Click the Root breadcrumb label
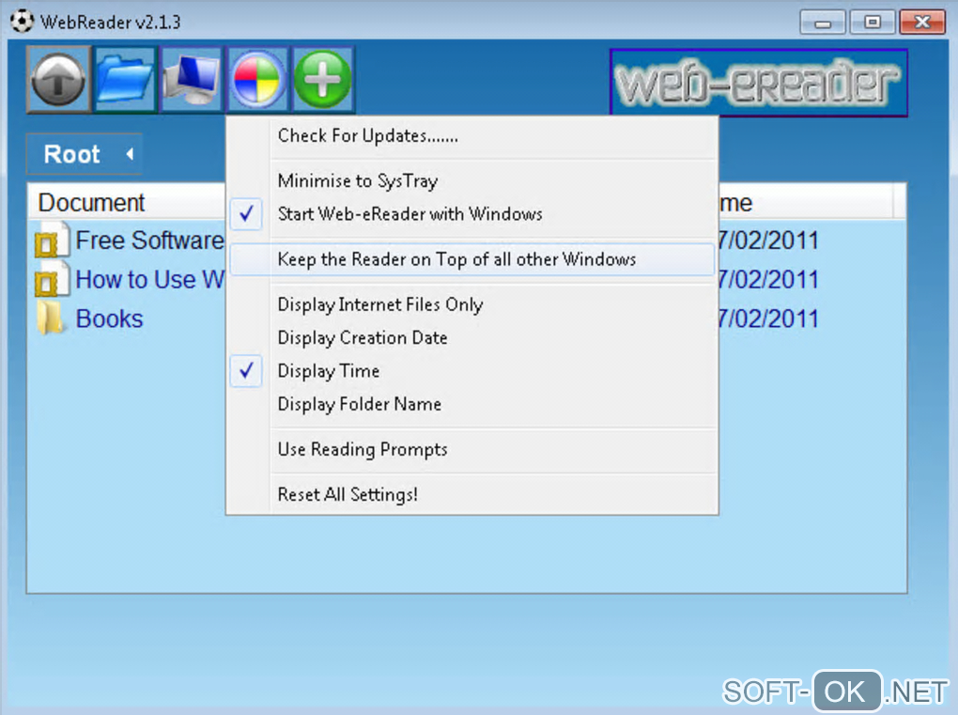Screen dimensions: 958x715 tap(72, 155)
